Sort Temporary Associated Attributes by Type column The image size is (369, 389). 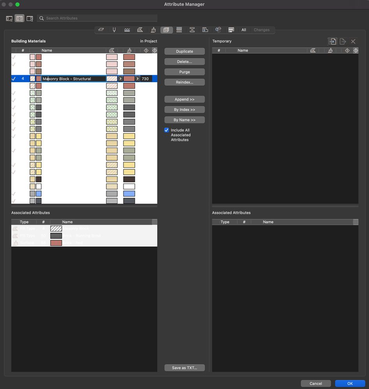[x=225, y=222]
